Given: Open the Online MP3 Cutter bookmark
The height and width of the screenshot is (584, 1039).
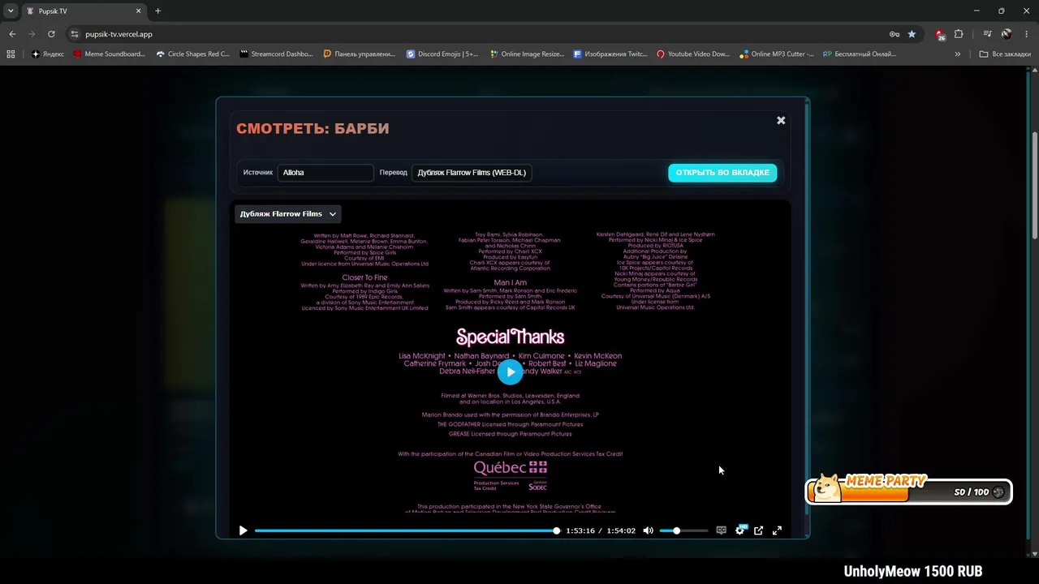Looking at the screenshot, I should click(x=778, y=54).
